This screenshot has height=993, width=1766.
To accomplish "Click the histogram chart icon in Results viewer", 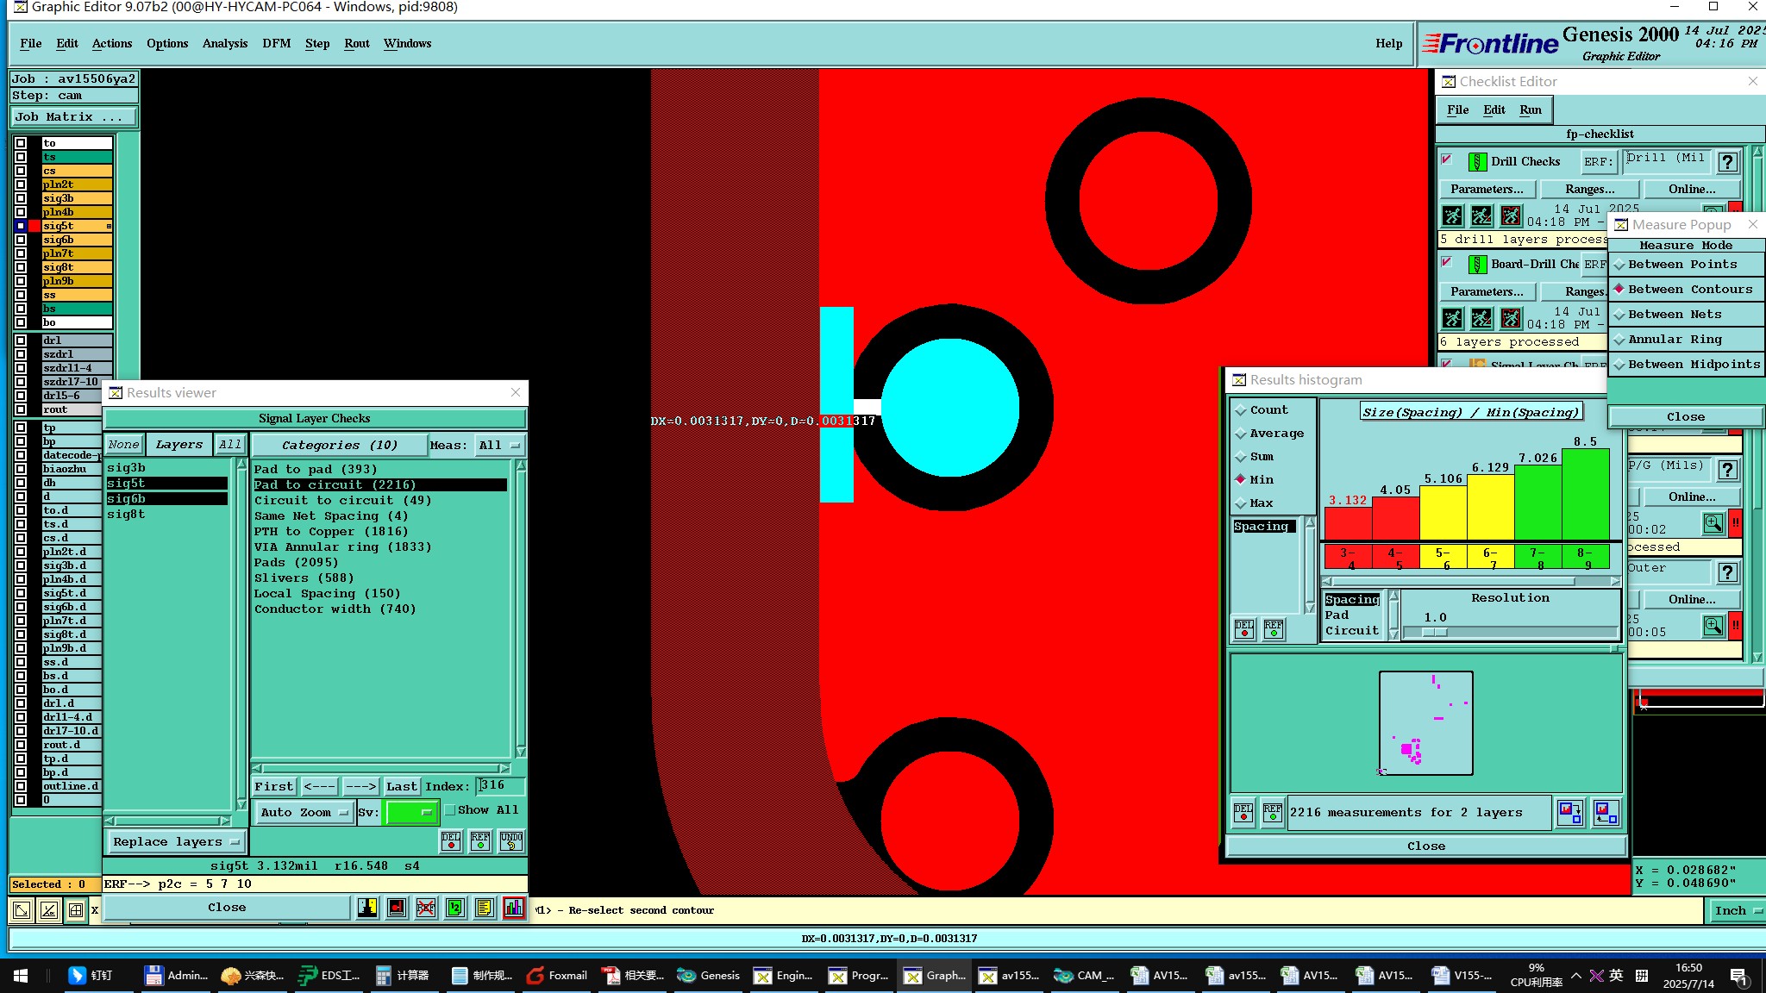I will (514, 908).
